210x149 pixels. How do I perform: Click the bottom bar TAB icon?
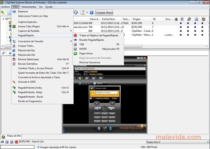click(x=7, y=142)
